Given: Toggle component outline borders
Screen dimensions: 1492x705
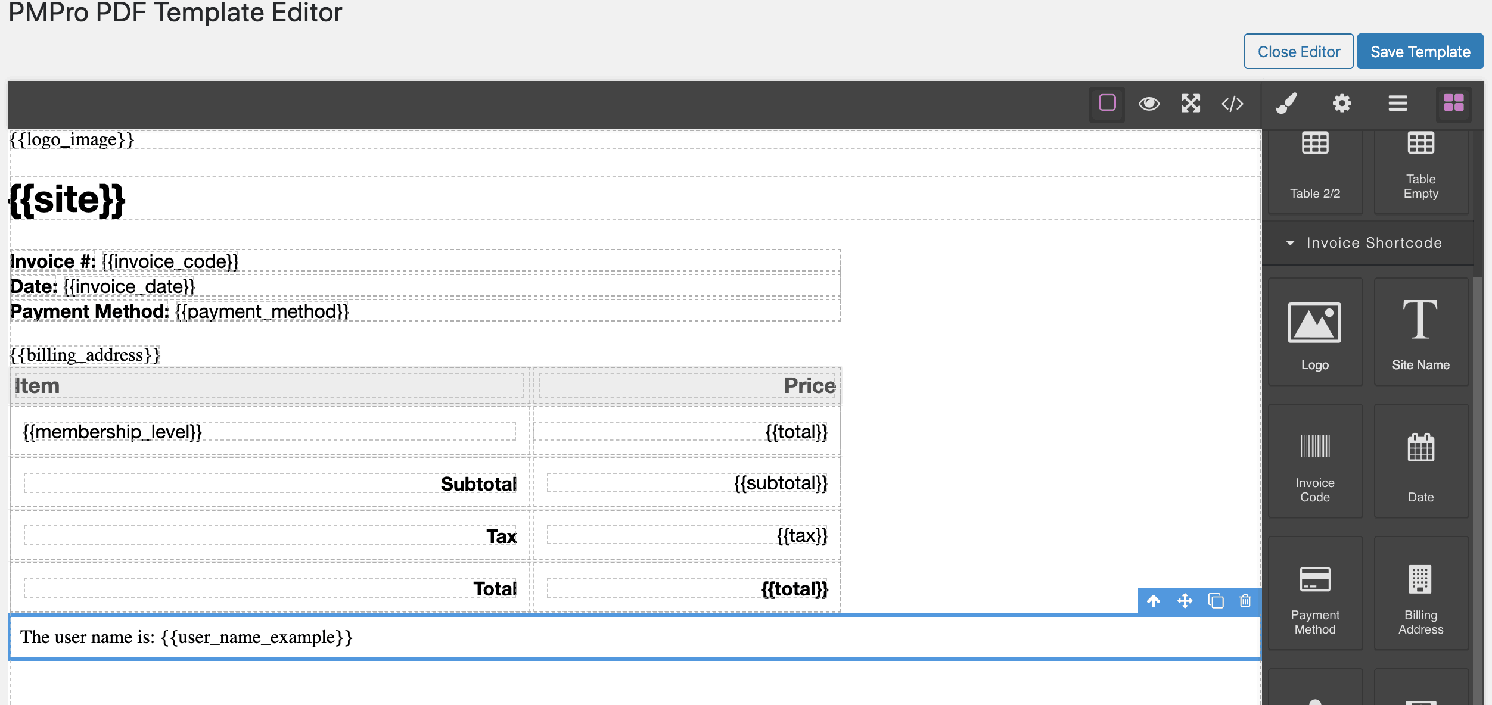Looking at the screenshot, I should 1107,104.
